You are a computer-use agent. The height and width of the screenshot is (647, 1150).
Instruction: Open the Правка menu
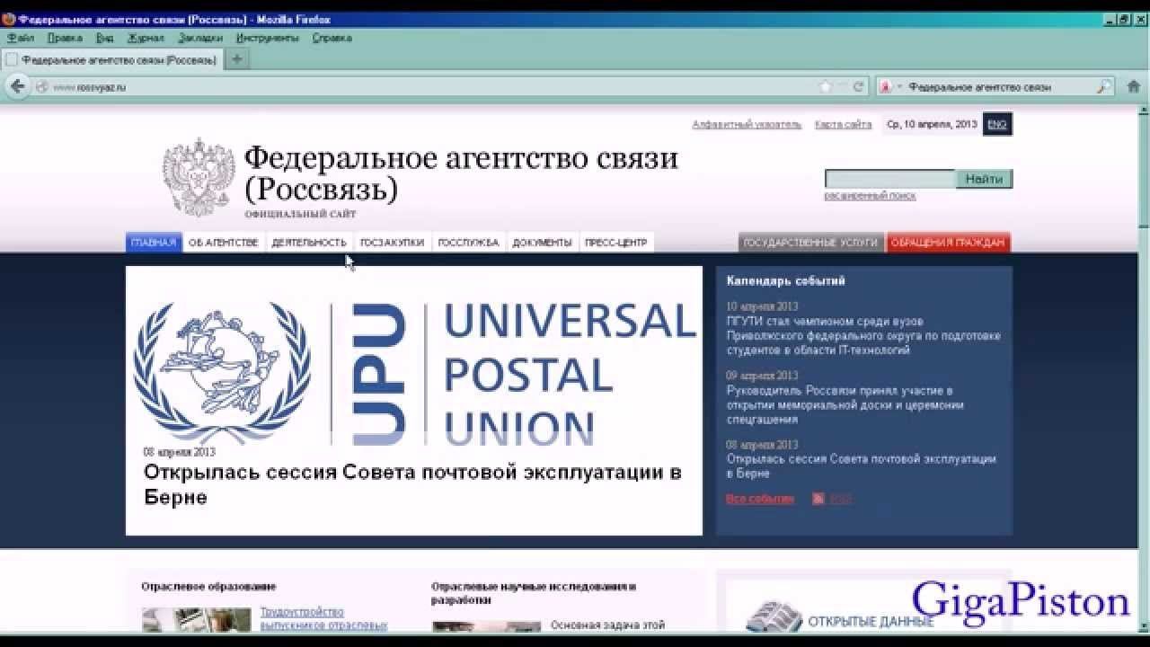(65, 38)
